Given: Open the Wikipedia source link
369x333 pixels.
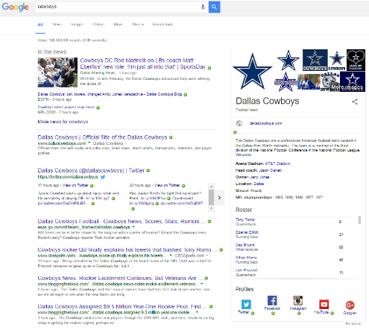Looking at the screenshot, I should coord(243,155).
